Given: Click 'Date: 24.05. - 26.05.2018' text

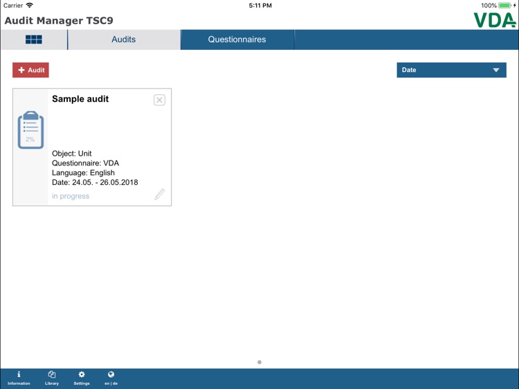Looking at the screenshot, I should [x=95, y=182].
